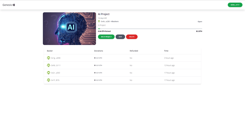Viewport: 245px width, 116px height.
Task: Click Refunded No for backer 0xh8...b111
Action: (131, 65)
